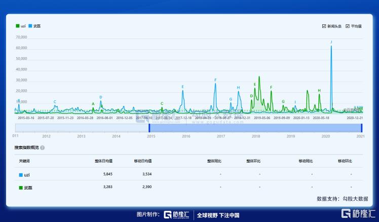Screen dimensions: 379x222
Task: Click the 2020-12-21 axis date label
Action: pos(355,118)
